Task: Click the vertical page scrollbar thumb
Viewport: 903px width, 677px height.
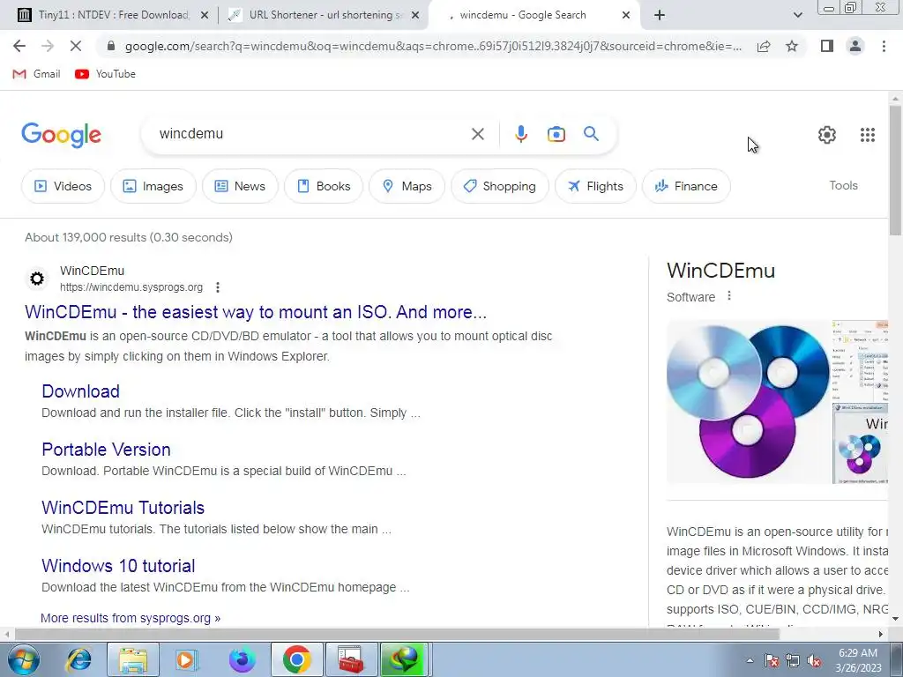Action: coord(895,170)
